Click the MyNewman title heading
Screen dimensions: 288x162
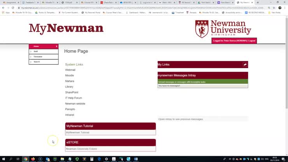coord(66,28)
